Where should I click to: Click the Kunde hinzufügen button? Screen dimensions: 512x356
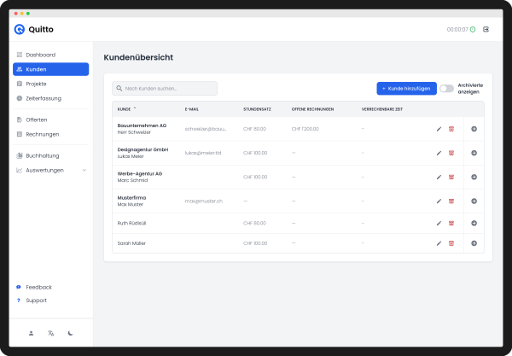click(x=406, y=89)
